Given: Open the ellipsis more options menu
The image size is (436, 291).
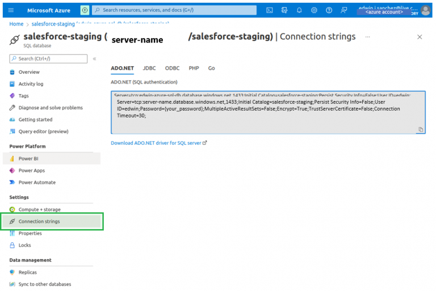Looking at the screenshot, I should [x=368, y=36].
